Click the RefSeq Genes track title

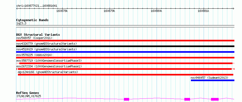28,93
